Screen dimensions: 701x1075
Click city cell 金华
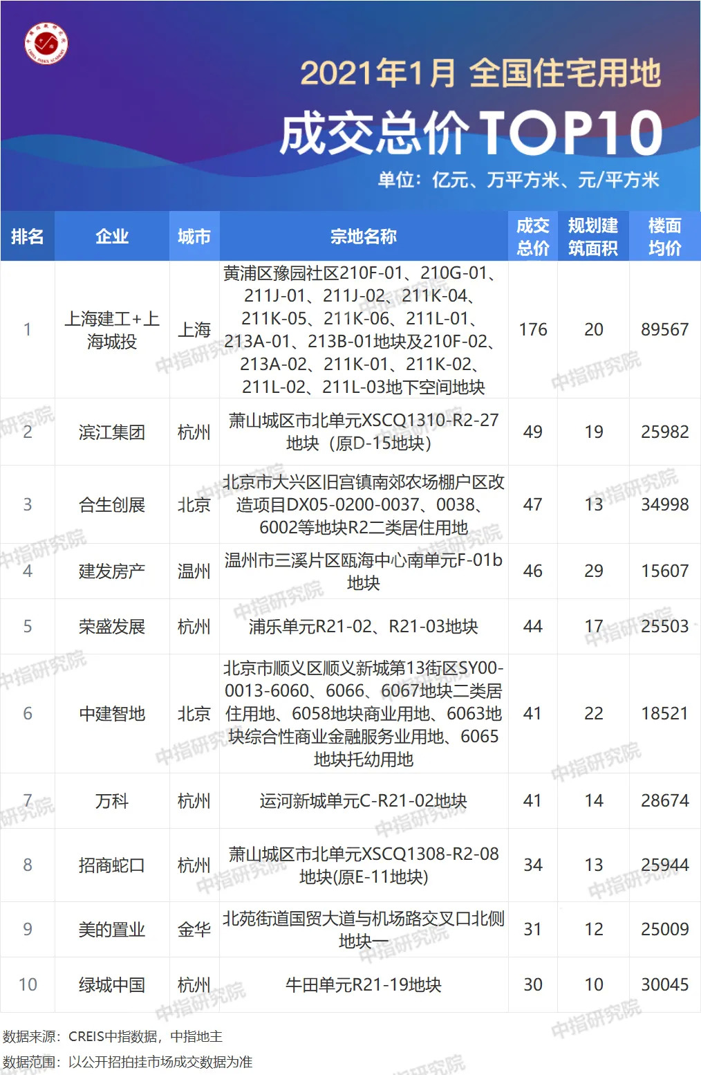(x=194, y=930)
